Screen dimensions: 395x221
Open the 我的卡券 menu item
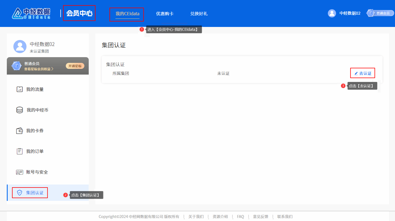pyautogui.click(x=48, y=131)
